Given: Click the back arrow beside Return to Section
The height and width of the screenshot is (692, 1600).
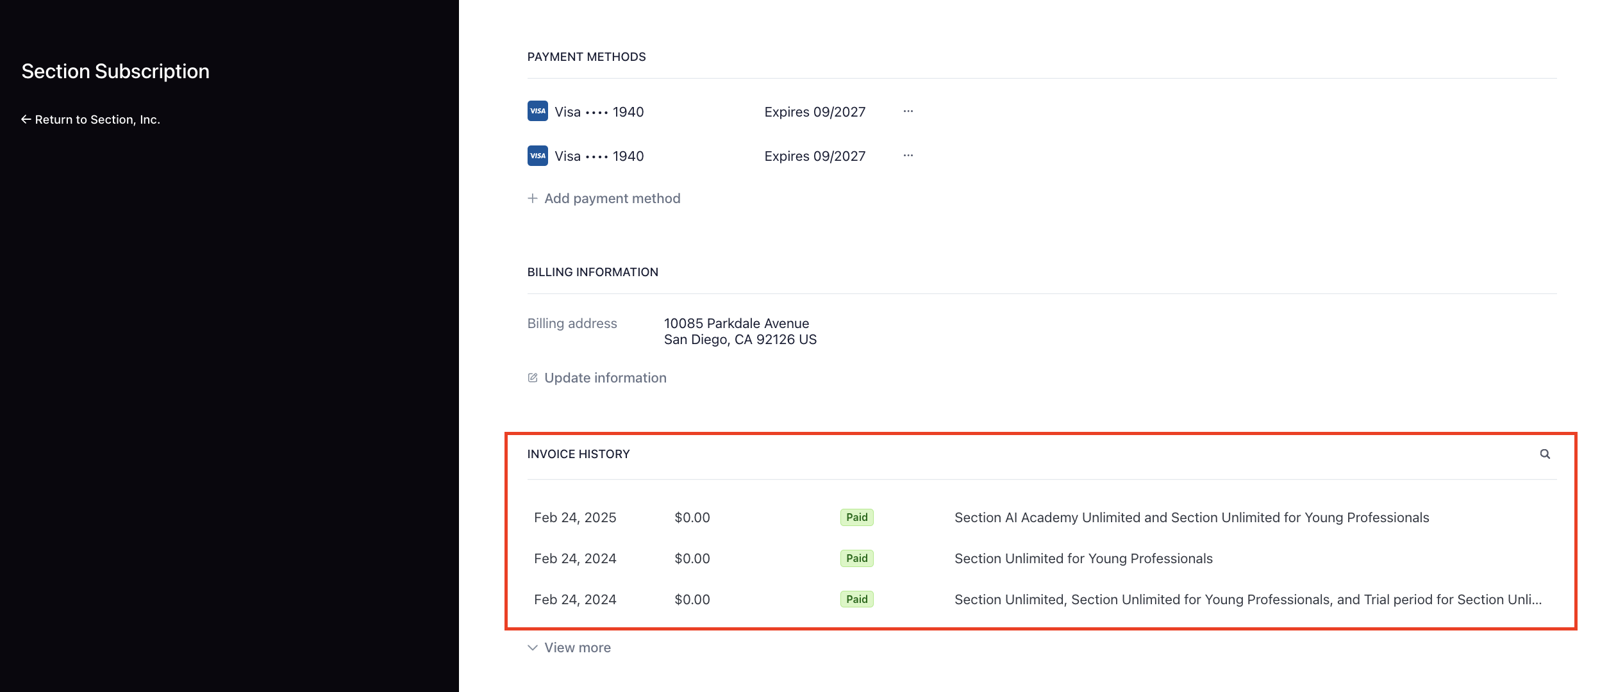Looking at the screenshot, I should [x=26, y=120].
